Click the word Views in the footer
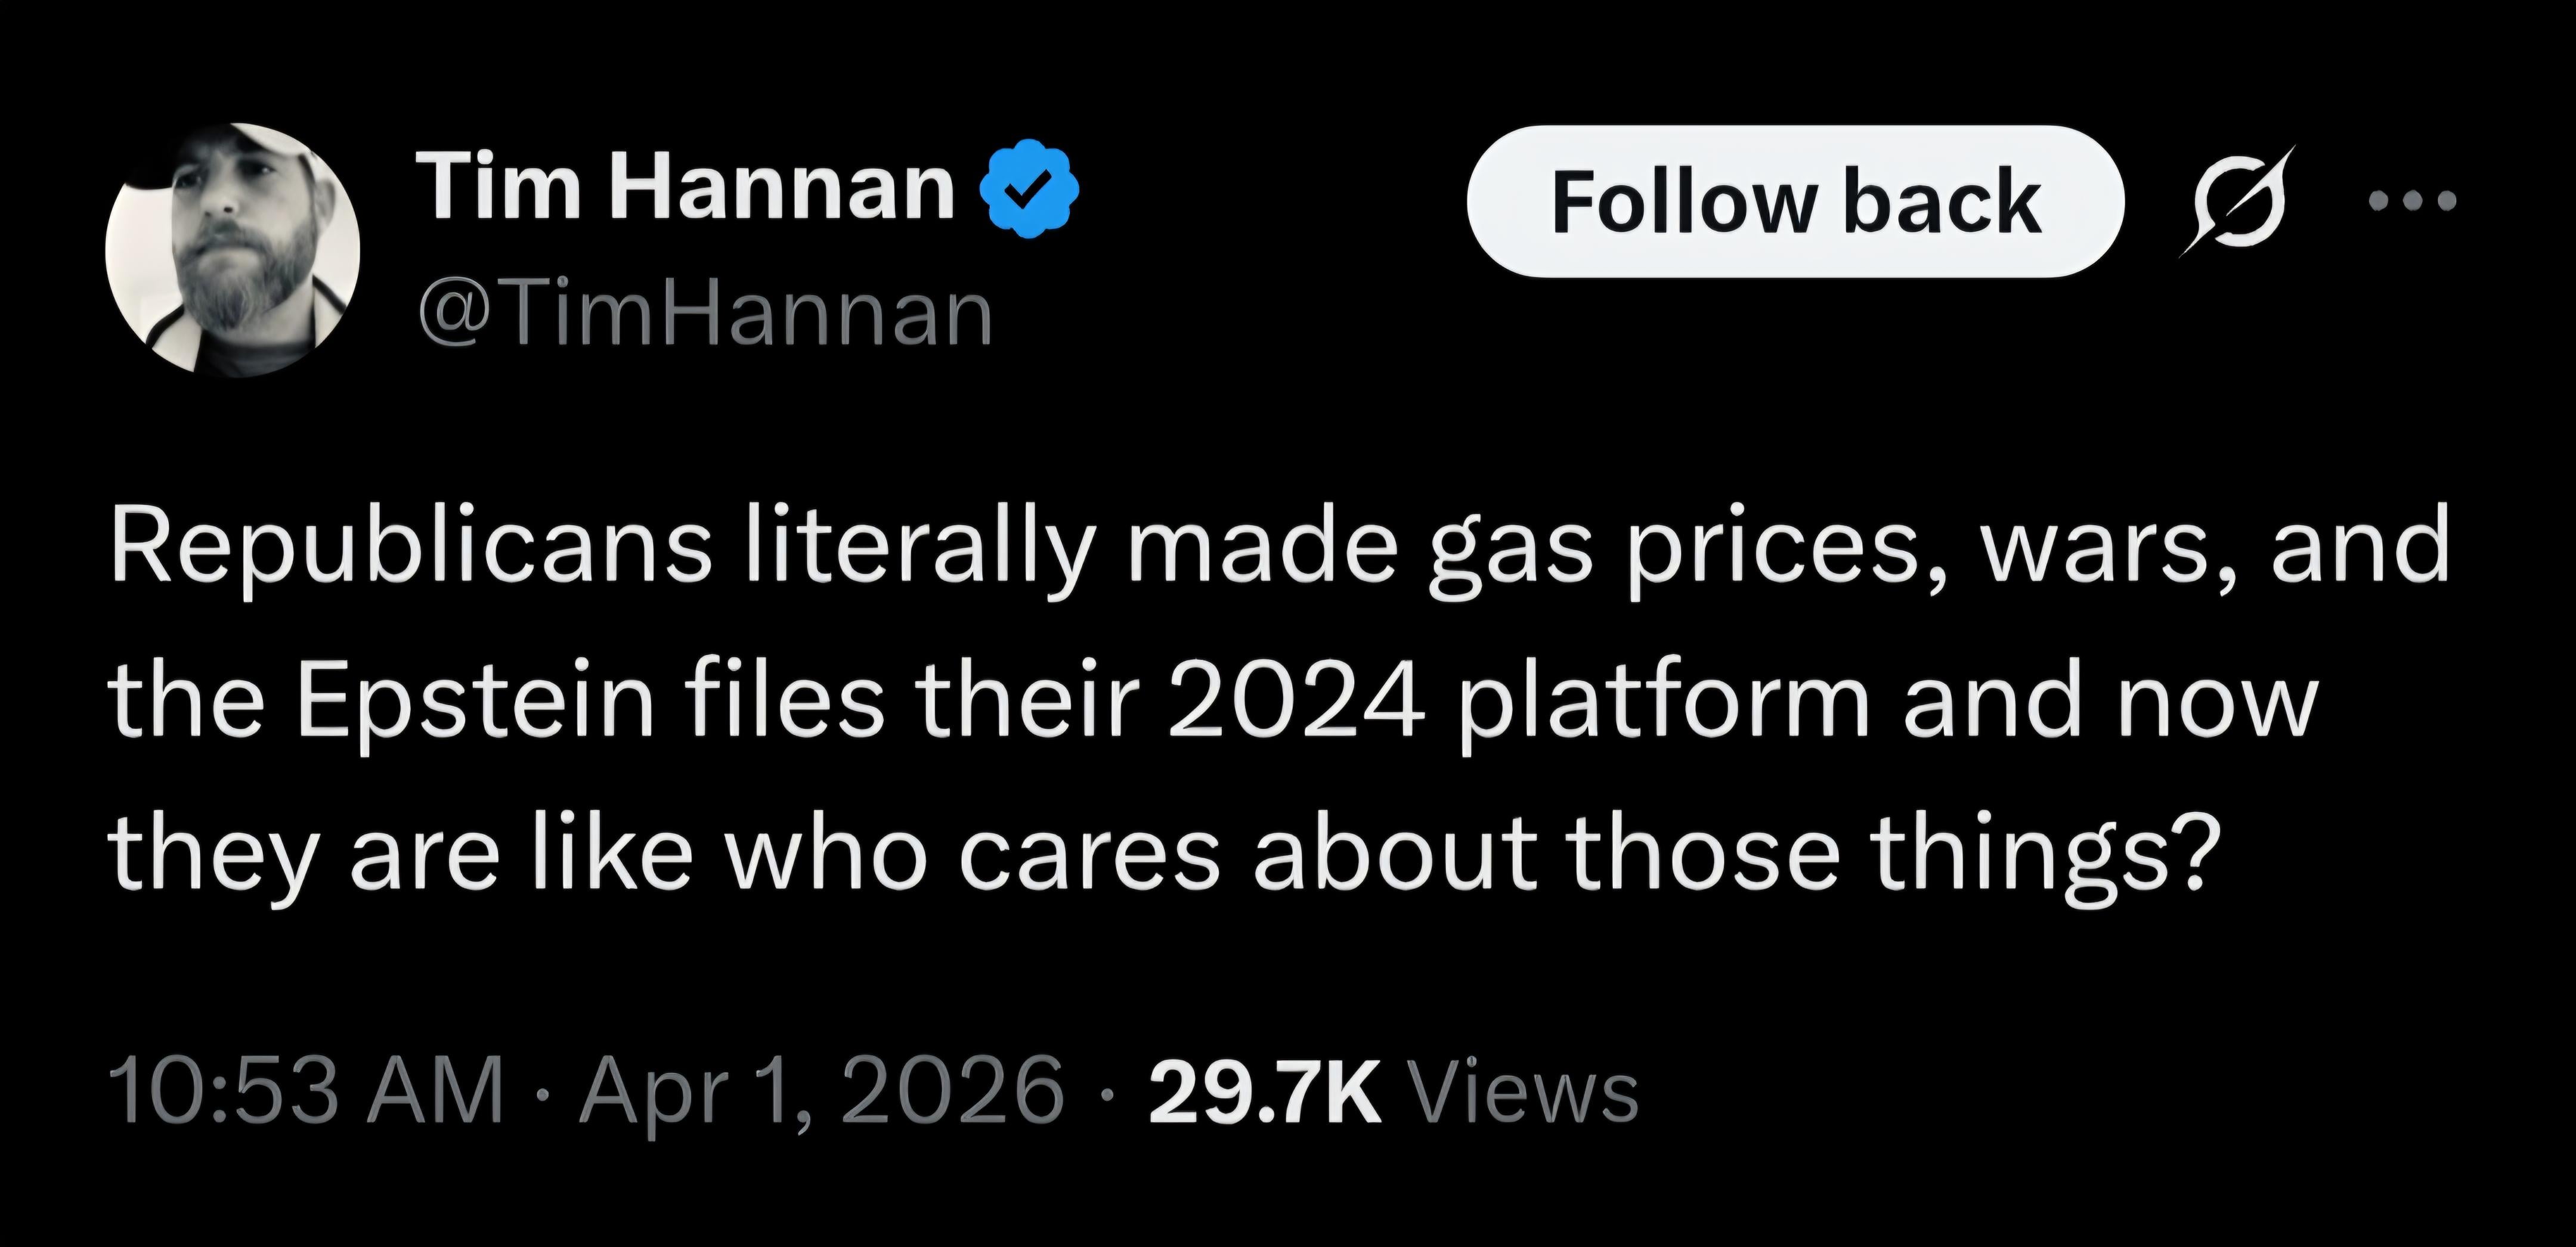Viewport: 2576px width, 1247px height. pyautogui.click(x=1522, y=1093)
